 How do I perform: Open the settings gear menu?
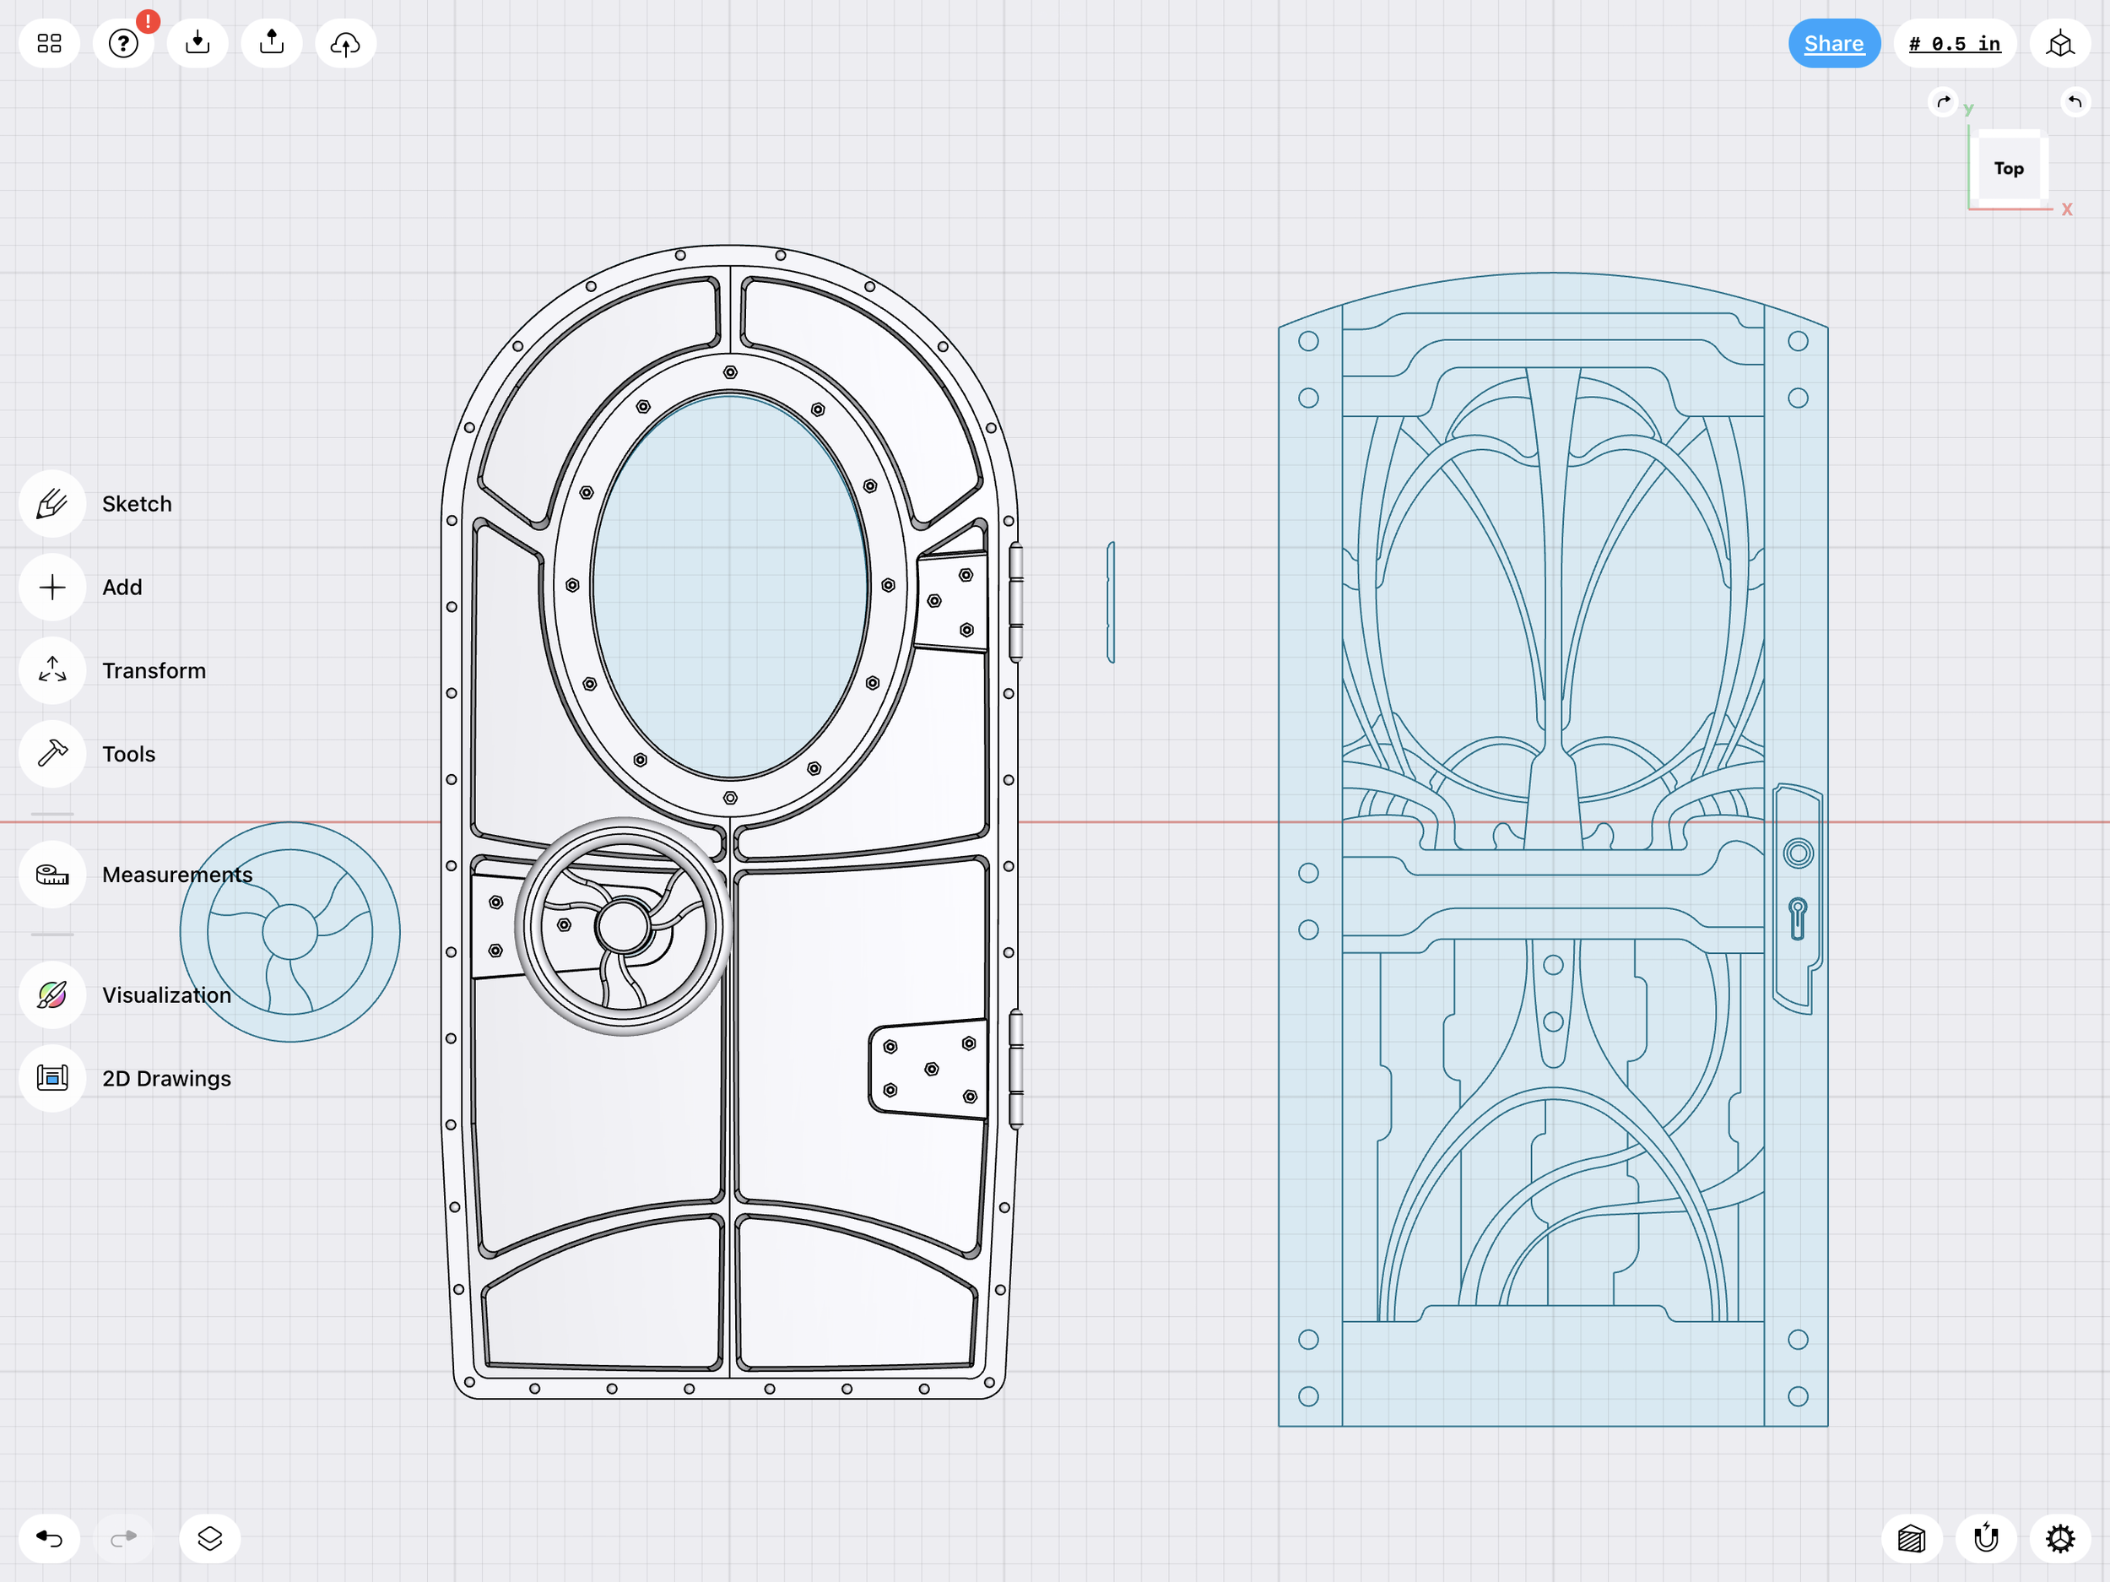click(x=2059, y=1538)
